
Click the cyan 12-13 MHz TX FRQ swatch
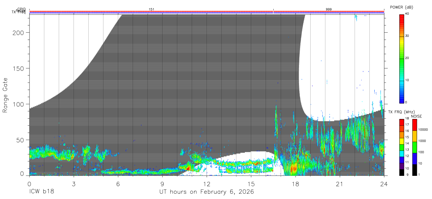pyautogui.click(x=402, y=153)
